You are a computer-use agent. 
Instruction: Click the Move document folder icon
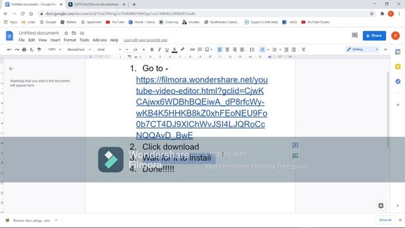pyautogui.click(x=74, y=33)
